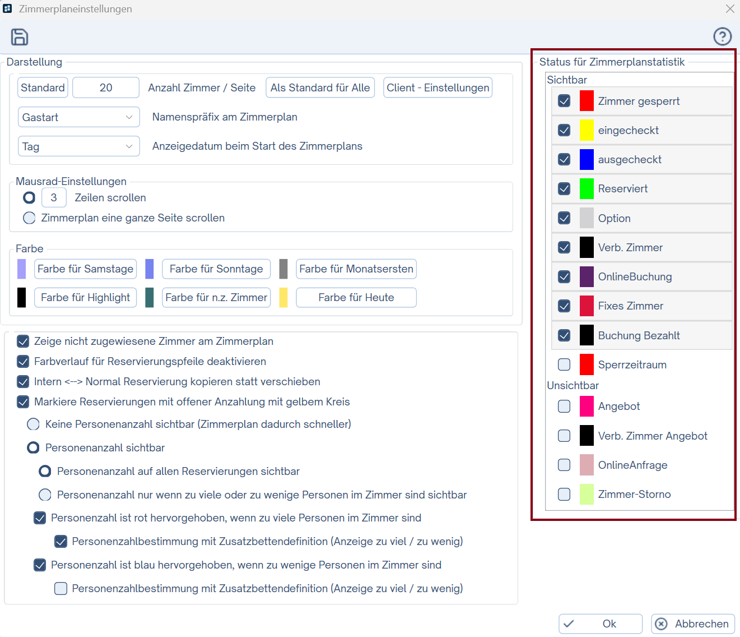Click the purple OnlineBuchung color swatch
This screenshot has height=637, width=740.
586,277
